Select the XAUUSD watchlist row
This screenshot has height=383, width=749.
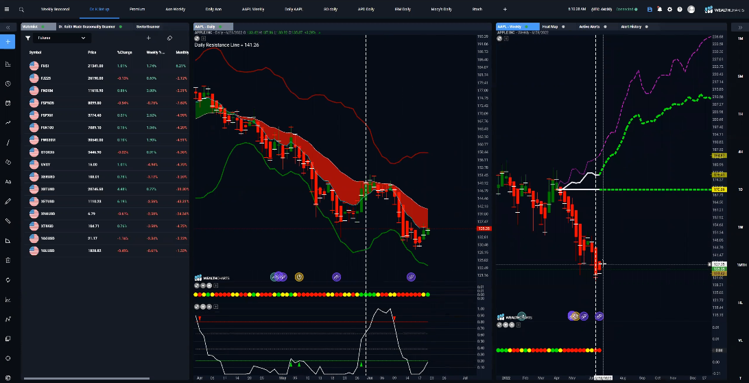tap(108, 251)
